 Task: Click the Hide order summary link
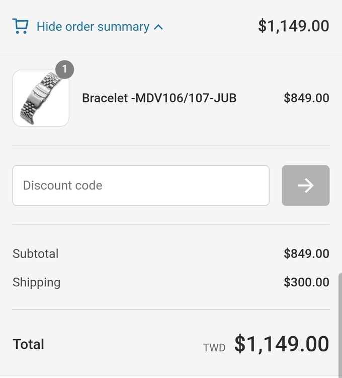tap(93, 27)
